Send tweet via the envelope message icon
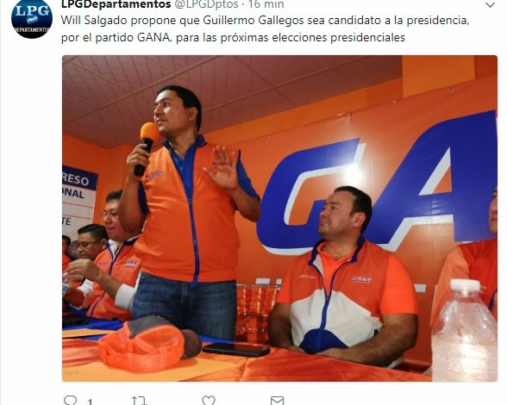The height and width of the screenshot is (405, 507). pyautogui.click(x=277, y=401)
